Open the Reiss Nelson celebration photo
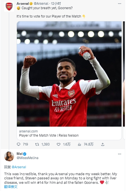 tap(69, 74)
